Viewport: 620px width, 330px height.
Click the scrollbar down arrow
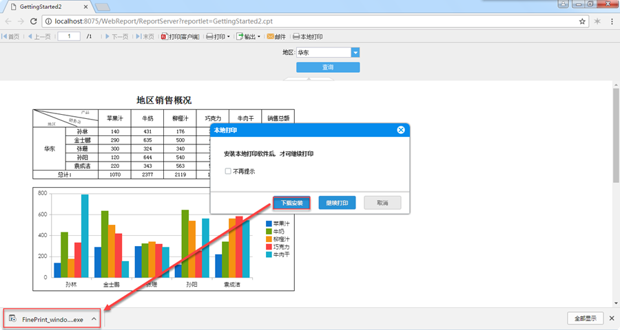pyautogui.click(x=616, y=304)
